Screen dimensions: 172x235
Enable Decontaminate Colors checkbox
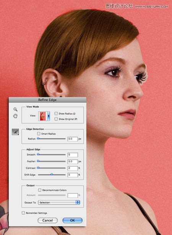(40, 190)
